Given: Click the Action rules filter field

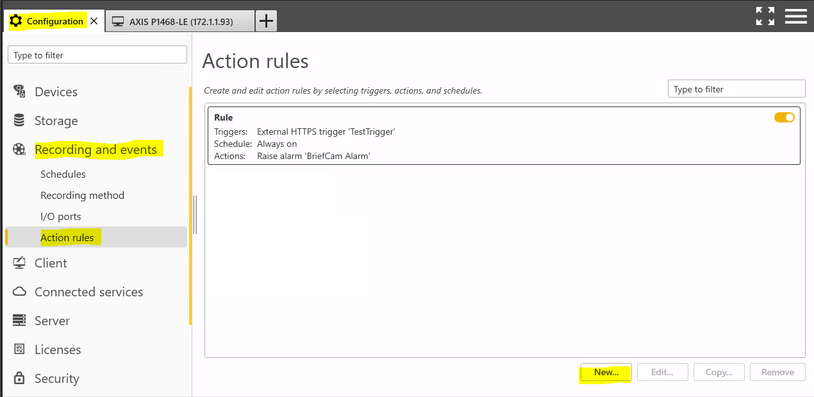Looking at the screenshot, I should (736, 89).
